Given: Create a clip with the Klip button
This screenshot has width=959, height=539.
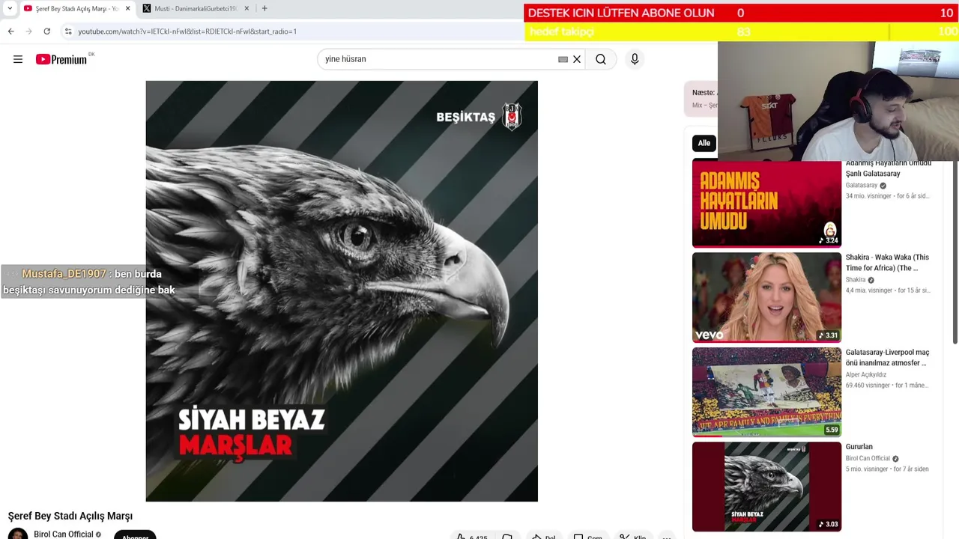Looking at the screenshot, I should pos(633,537).
